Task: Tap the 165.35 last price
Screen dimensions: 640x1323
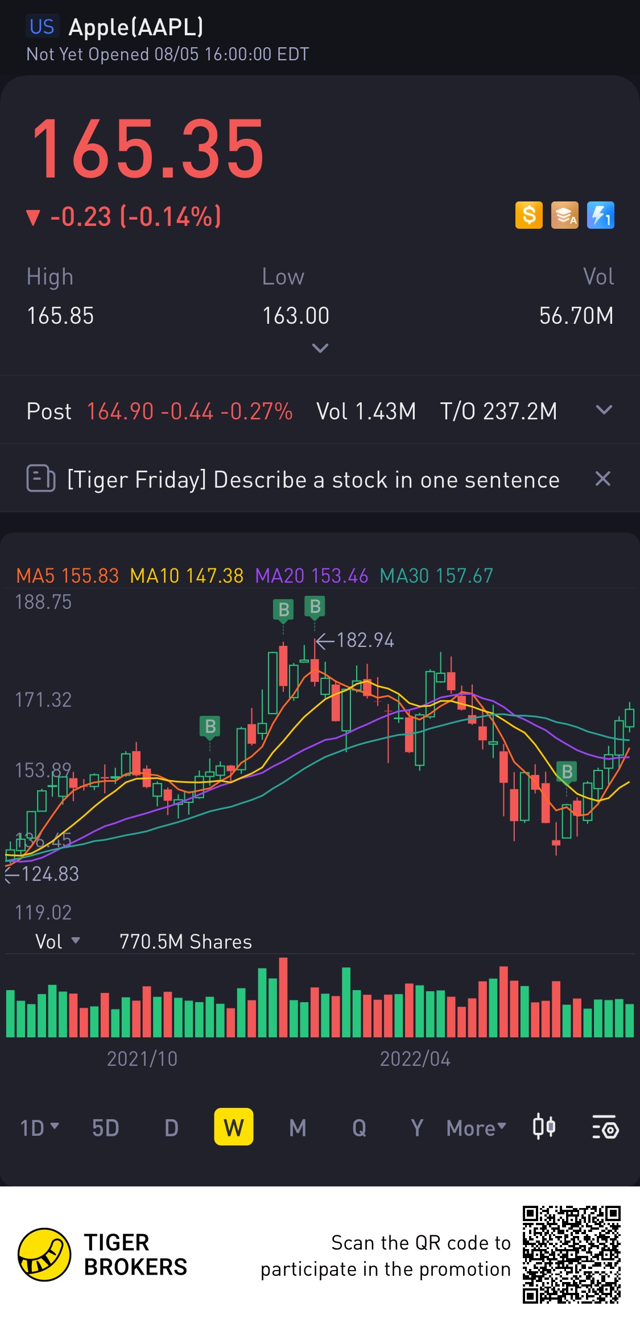Action: [x=148, y=149]
